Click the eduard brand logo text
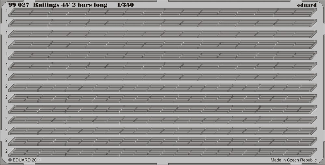 tap(306, 5)
